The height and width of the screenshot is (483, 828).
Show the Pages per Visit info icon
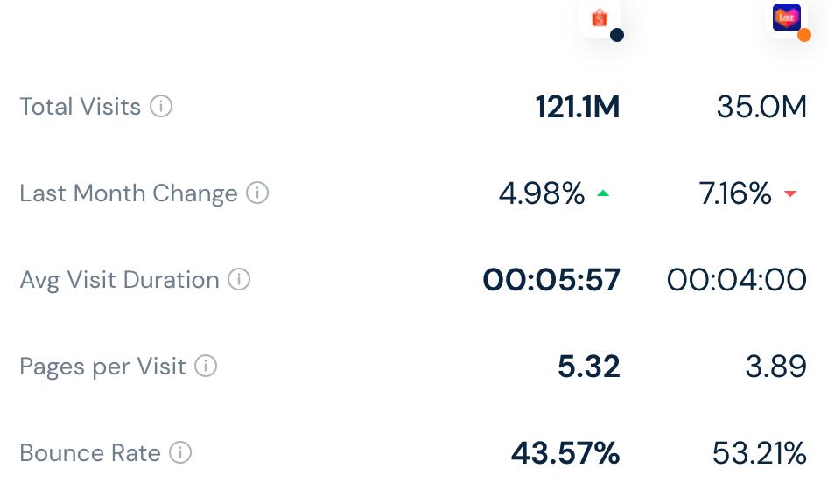point(206,366)
